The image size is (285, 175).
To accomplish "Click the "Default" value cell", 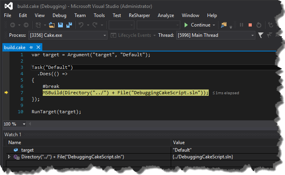I will pos(182,150).
